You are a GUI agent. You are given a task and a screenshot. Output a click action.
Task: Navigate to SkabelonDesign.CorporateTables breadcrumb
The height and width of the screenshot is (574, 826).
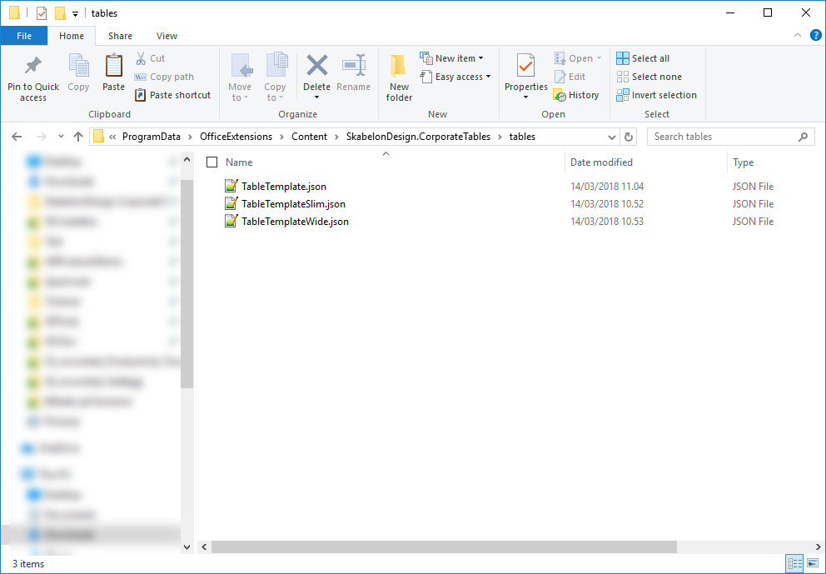[x=418, y=137]
